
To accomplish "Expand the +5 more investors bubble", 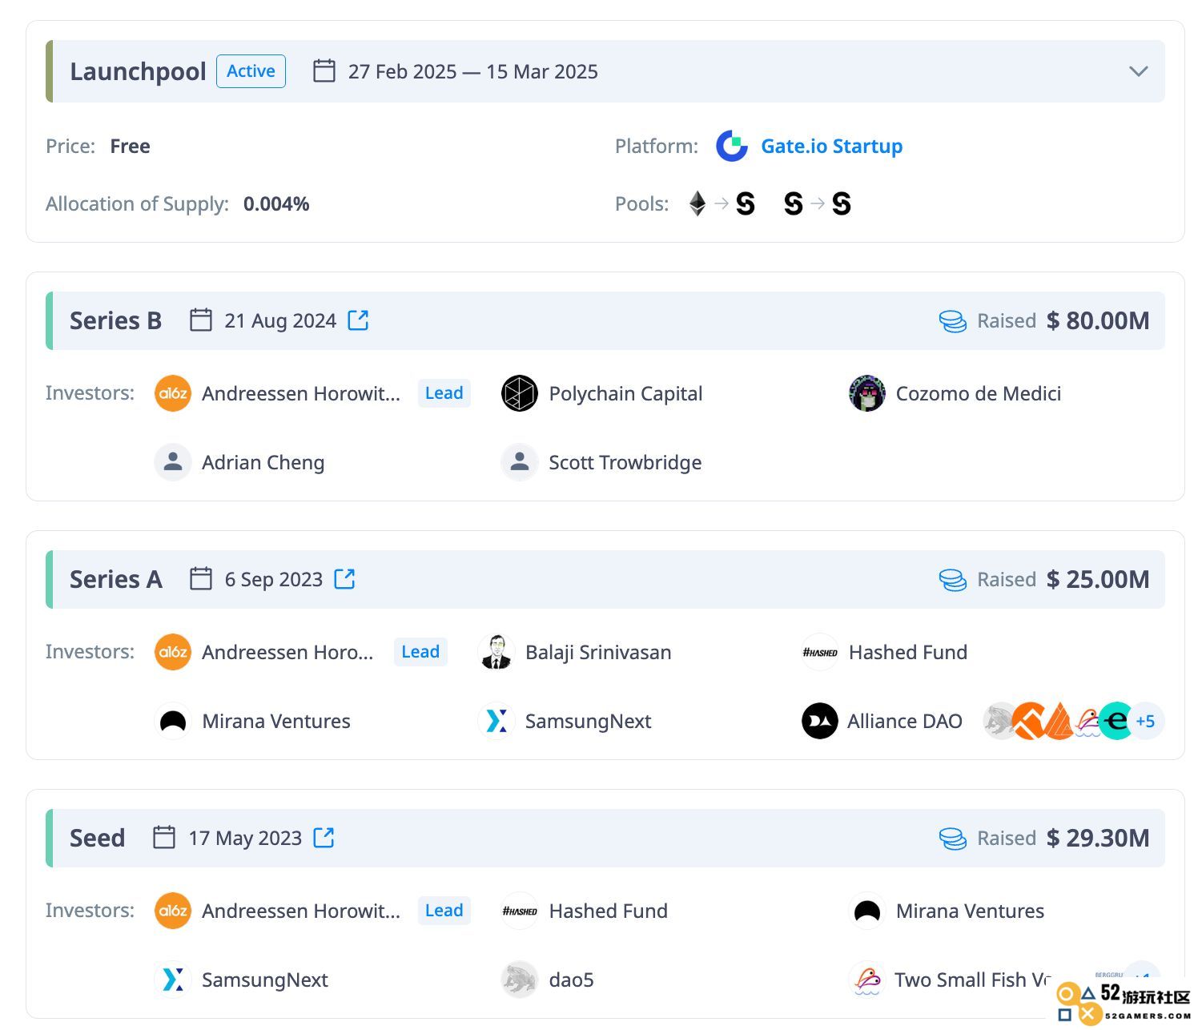I will coord(1146,721).
